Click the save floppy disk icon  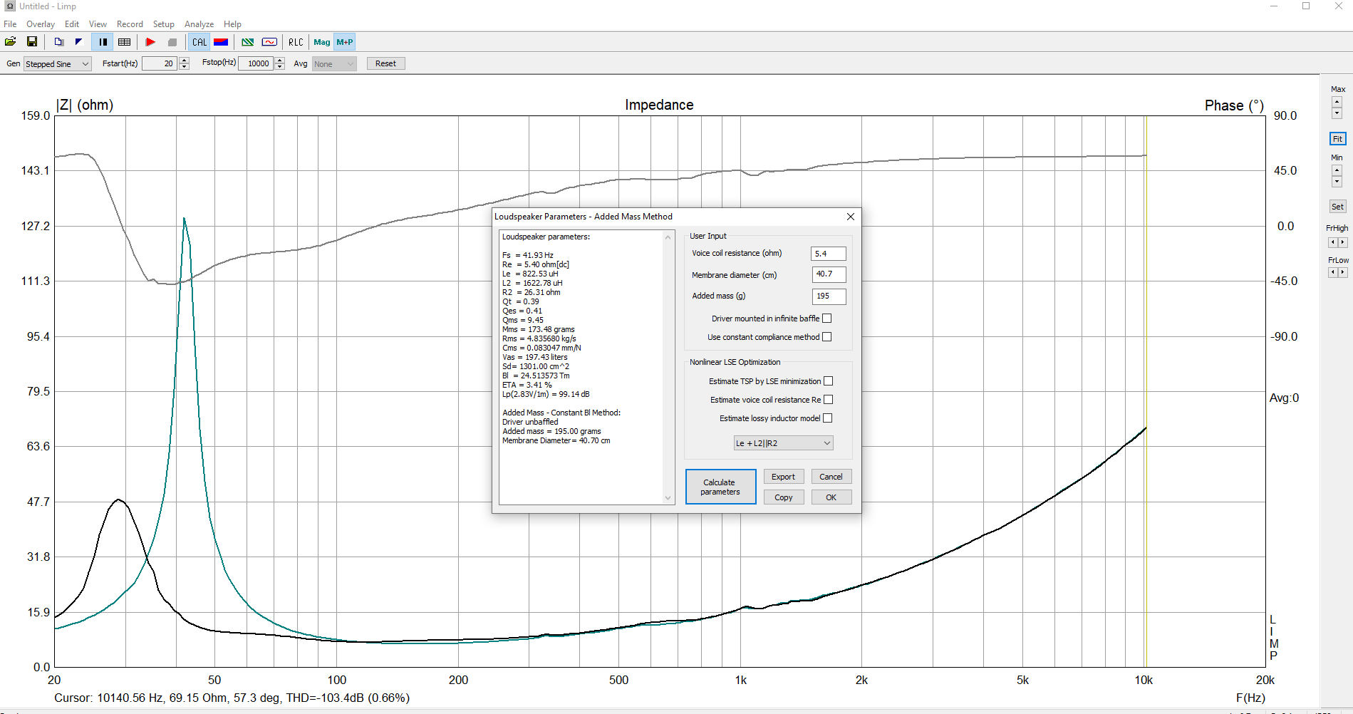(32, 42)
